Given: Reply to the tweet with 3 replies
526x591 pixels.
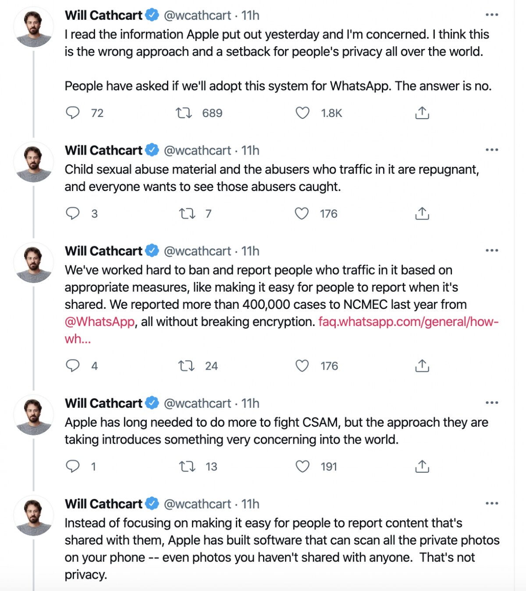Looking at the screenshot, I should pyautogui.click(x=73, y=214).
